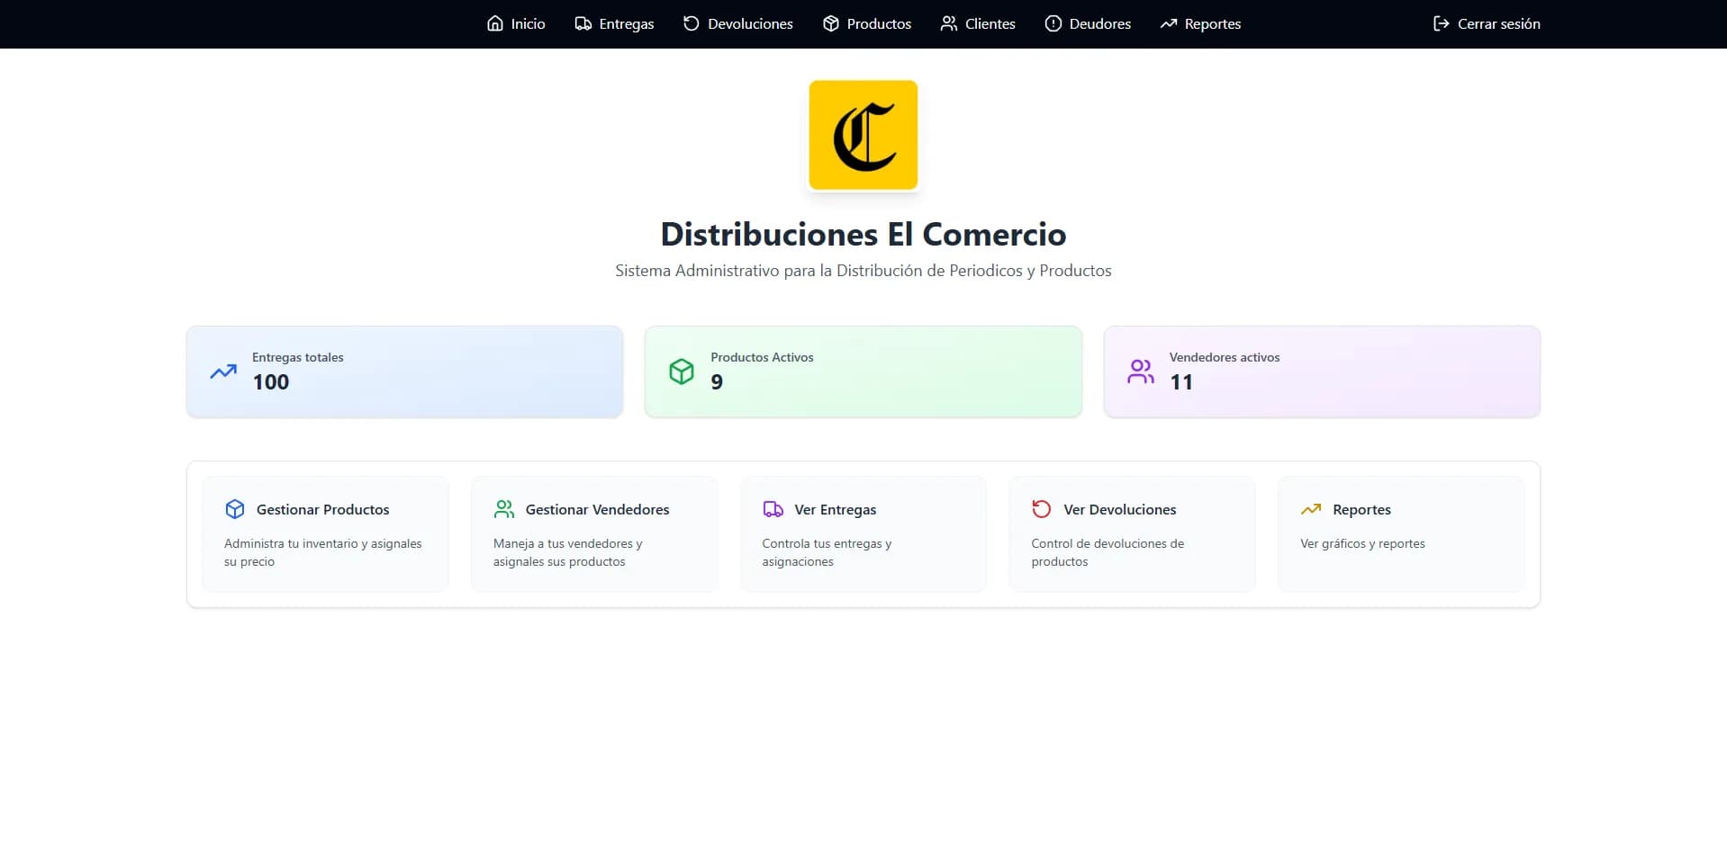This screenshot has width=1727, height=850.
Task: Click the yellow trend icon in Reportes card
Action: (x=1311, y=509)
